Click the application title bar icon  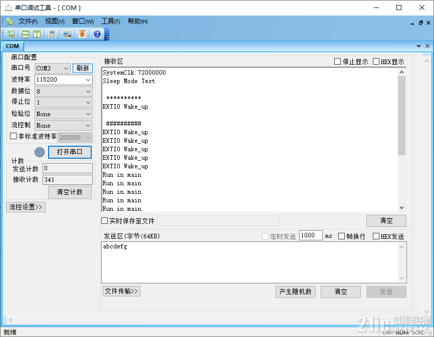(9, 8)
